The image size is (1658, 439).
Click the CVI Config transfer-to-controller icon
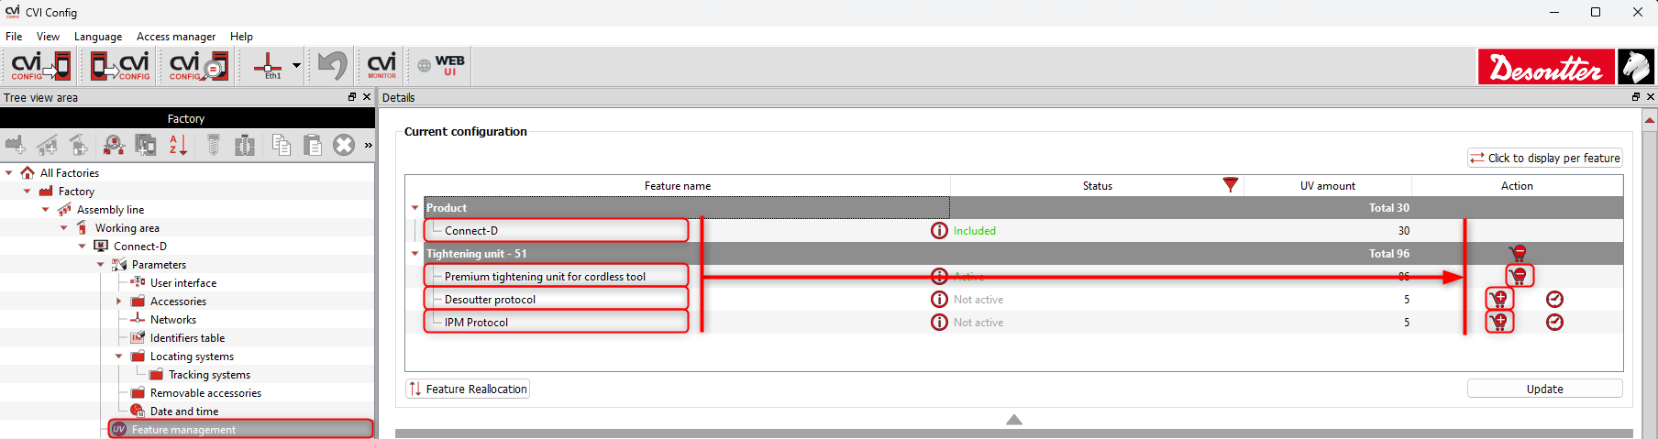click(41, 66)
